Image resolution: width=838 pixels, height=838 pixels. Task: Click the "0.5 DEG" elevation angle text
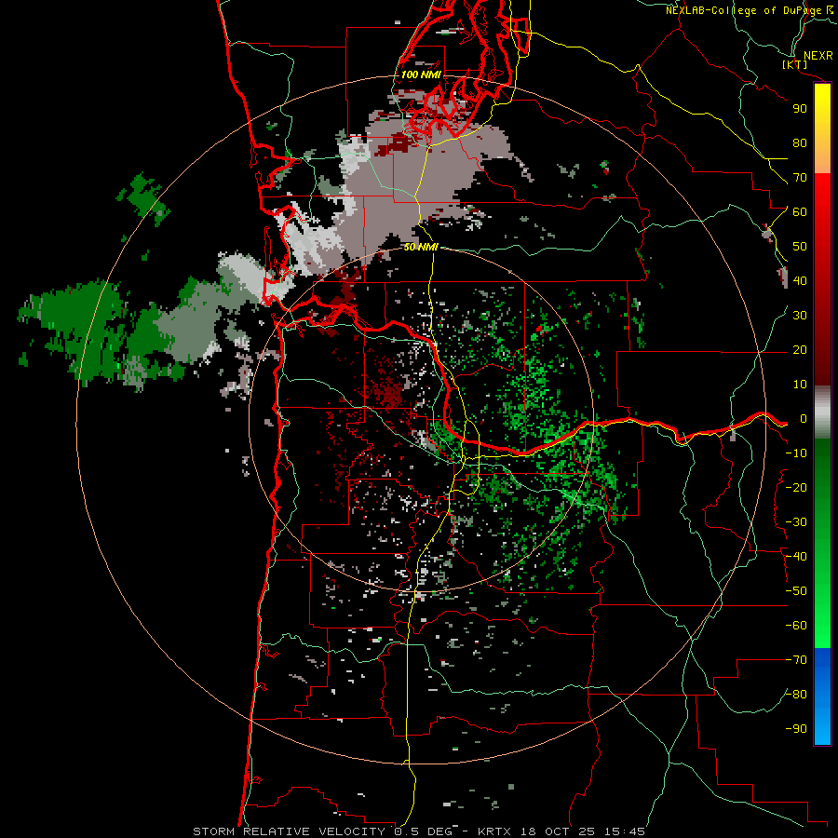pos(423,831)
